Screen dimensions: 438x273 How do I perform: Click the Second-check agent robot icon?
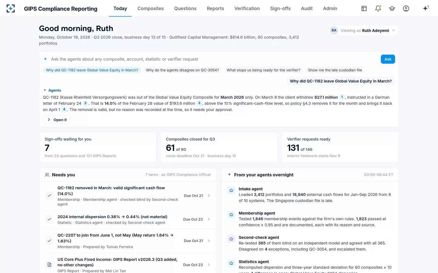click(231, 239)
